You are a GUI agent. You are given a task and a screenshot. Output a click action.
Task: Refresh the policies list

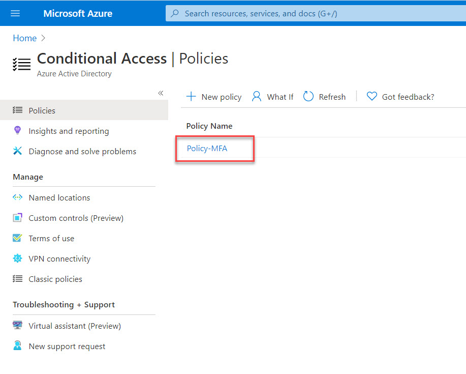(x=324, y=97)
